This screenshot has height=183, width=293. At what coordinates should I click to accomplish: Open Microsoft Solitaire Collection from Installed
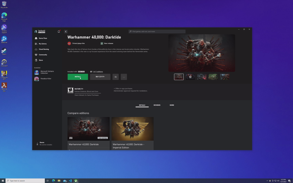[x=45, y=72]
